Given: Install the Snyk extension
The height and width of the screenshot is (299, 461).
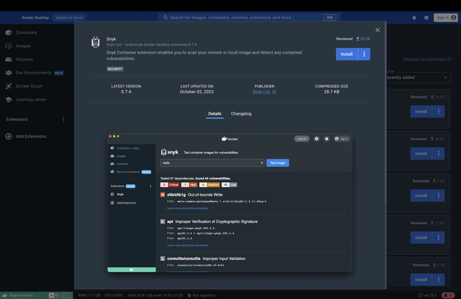Looking at the screenshot, I should pos(346,54).
